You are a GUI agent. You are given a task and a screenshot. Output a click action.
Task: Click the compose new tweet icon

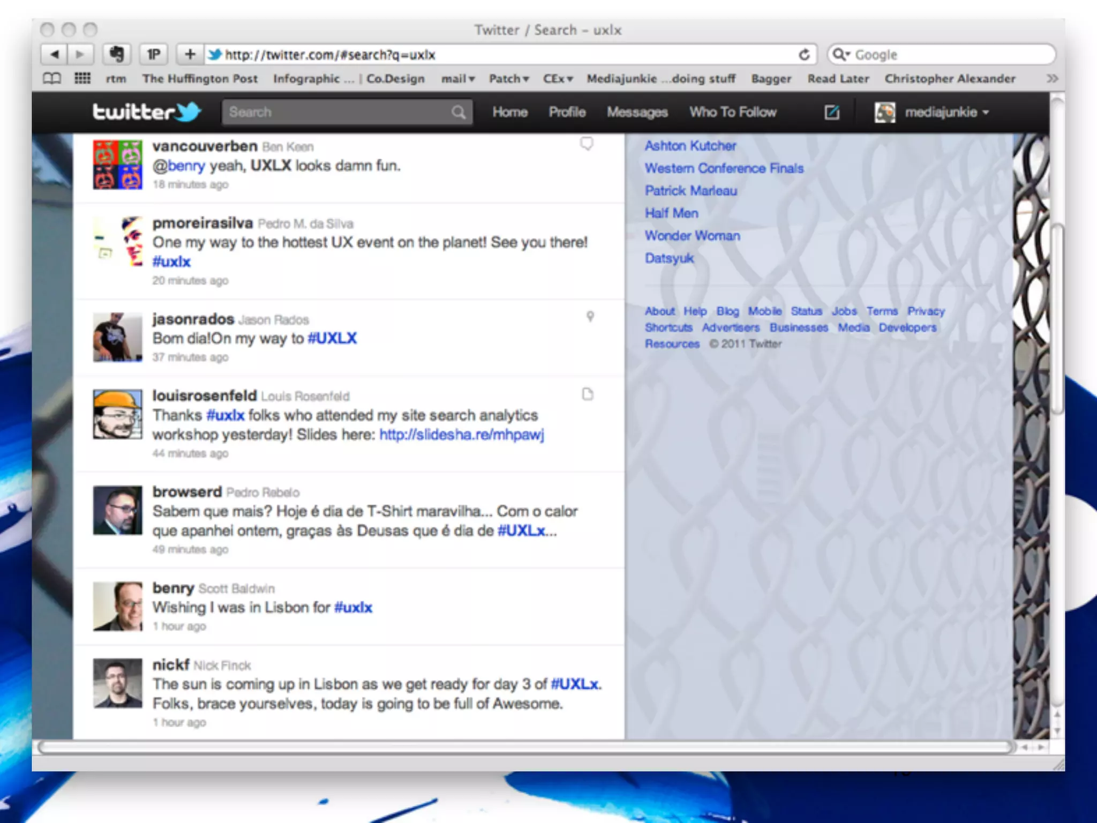(831, 112)
